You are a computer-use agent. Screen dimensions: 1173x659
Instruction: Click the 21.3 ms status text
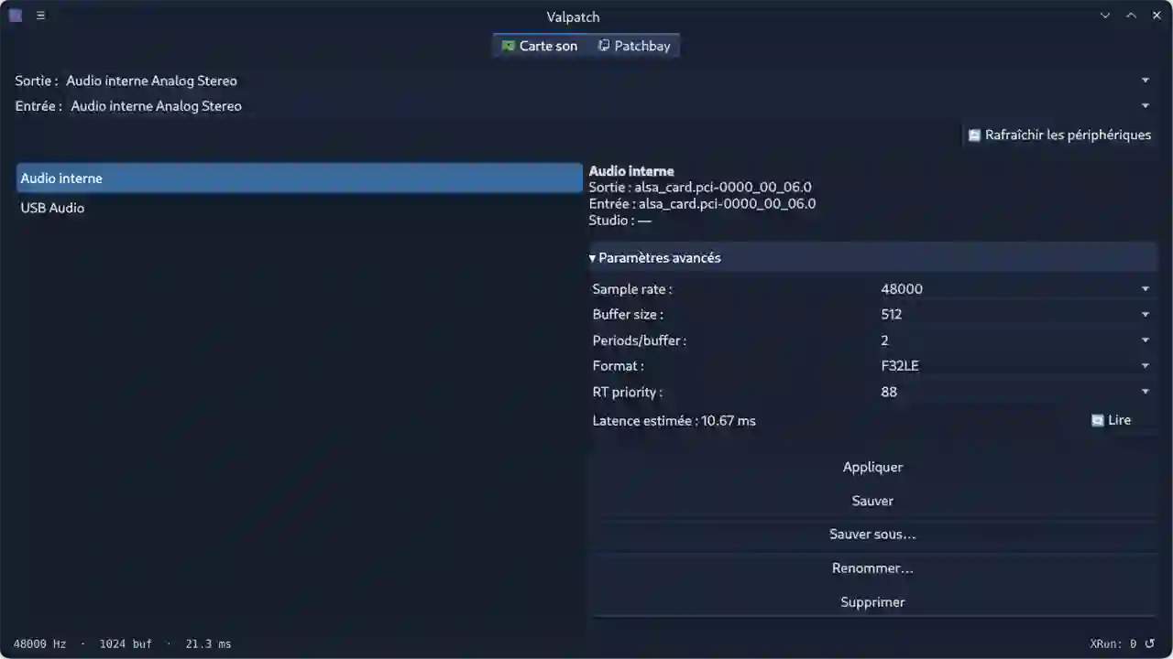tap(208, 644)
